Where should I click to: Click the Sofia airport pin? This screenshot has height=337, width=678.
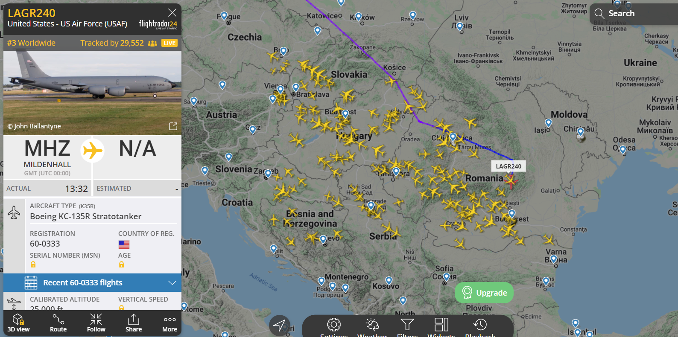pyautogui.click(x=447, y=276)
